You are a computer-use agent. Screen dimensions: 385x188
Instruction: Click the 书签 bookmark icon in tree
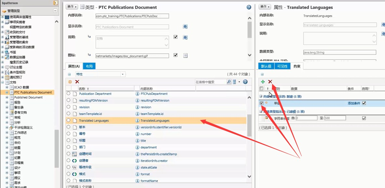tap(7, 52)
